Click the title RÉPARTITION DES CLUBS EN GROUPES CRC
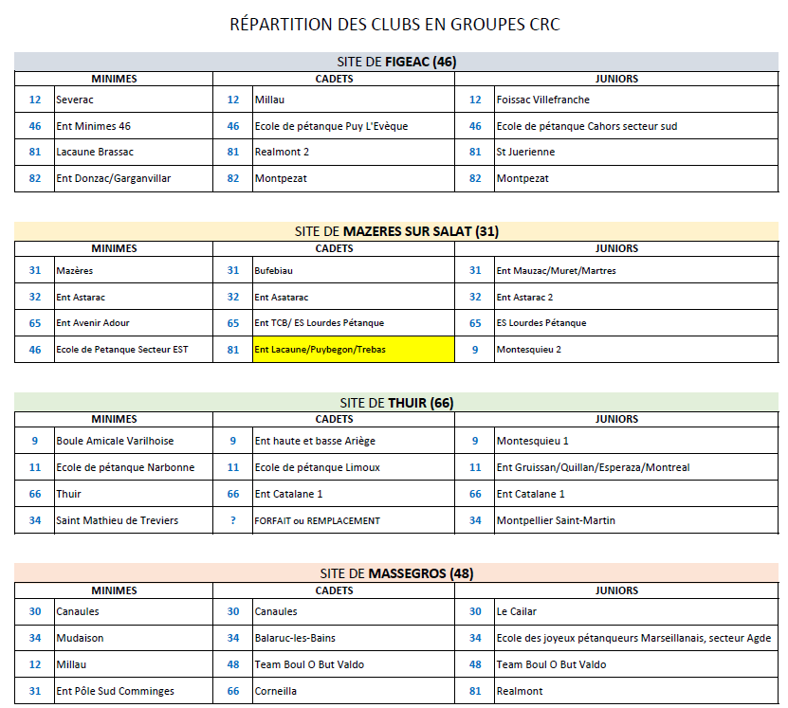The height and width of the screenshot is (708, 788). pyautogui.click(x=394, y=25)
